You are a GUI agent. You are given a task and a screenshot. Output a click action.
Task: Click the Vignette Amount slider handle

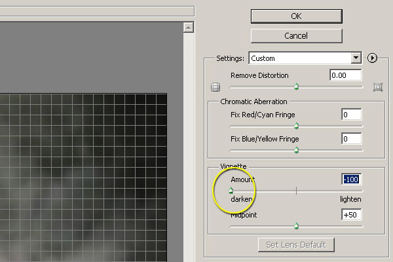point(231,191)
